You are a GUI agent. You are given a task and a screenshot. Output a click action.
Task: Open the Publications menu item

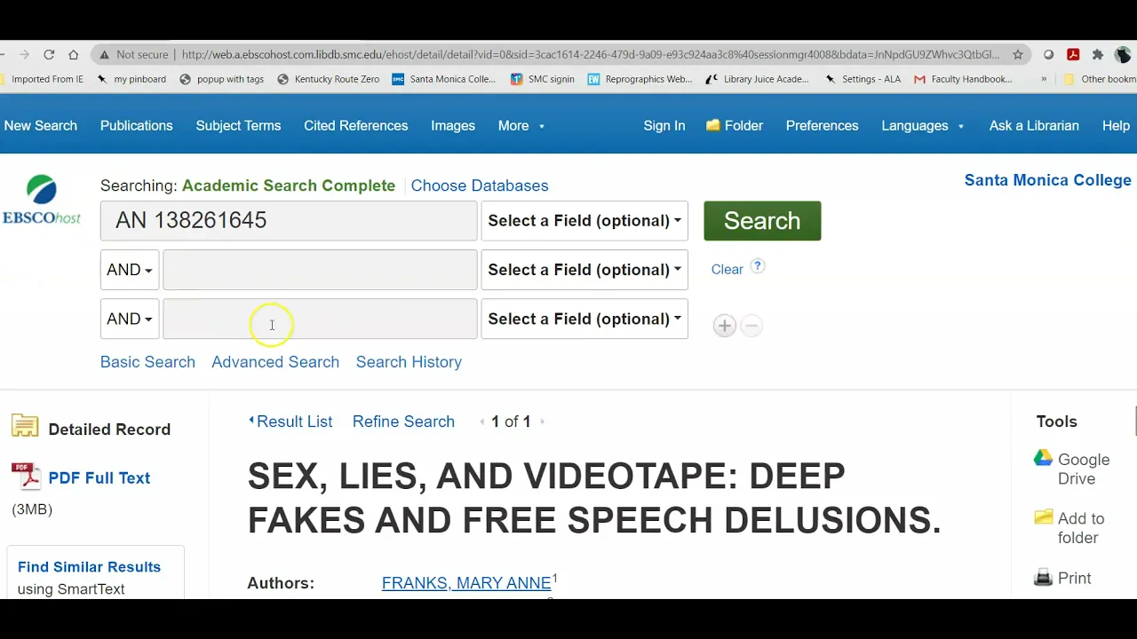[137, 126]
